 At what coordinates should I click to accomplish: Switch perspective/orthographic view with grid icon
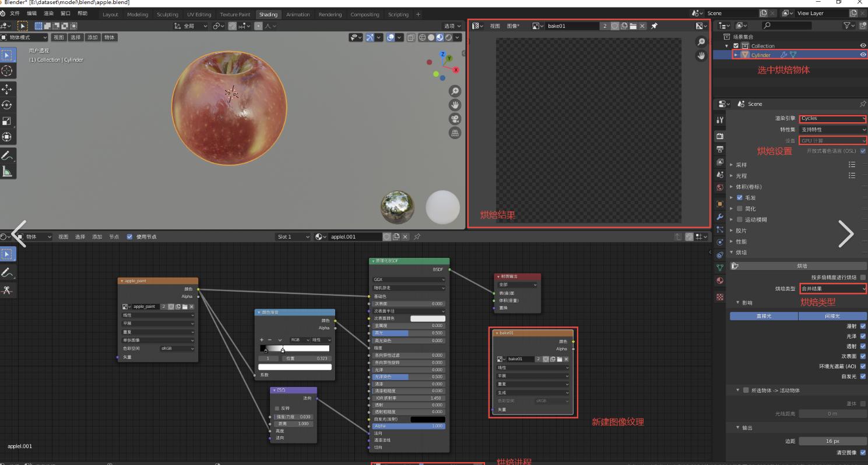tap(455, 133)
